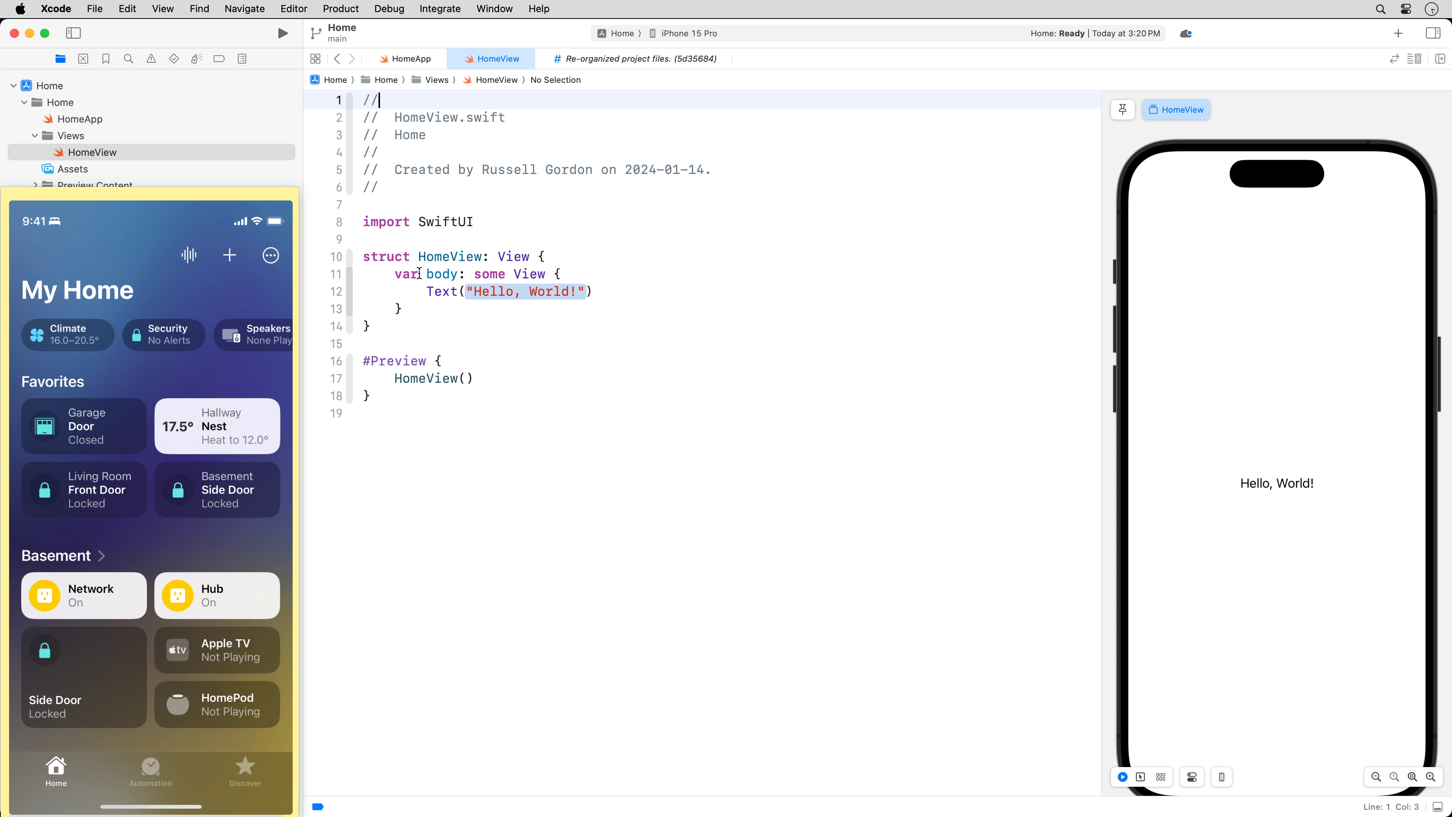Viewport: 1452px width, 817px height.
Task: Select Assets catalog in navigator
Action: tap(72, 169)
